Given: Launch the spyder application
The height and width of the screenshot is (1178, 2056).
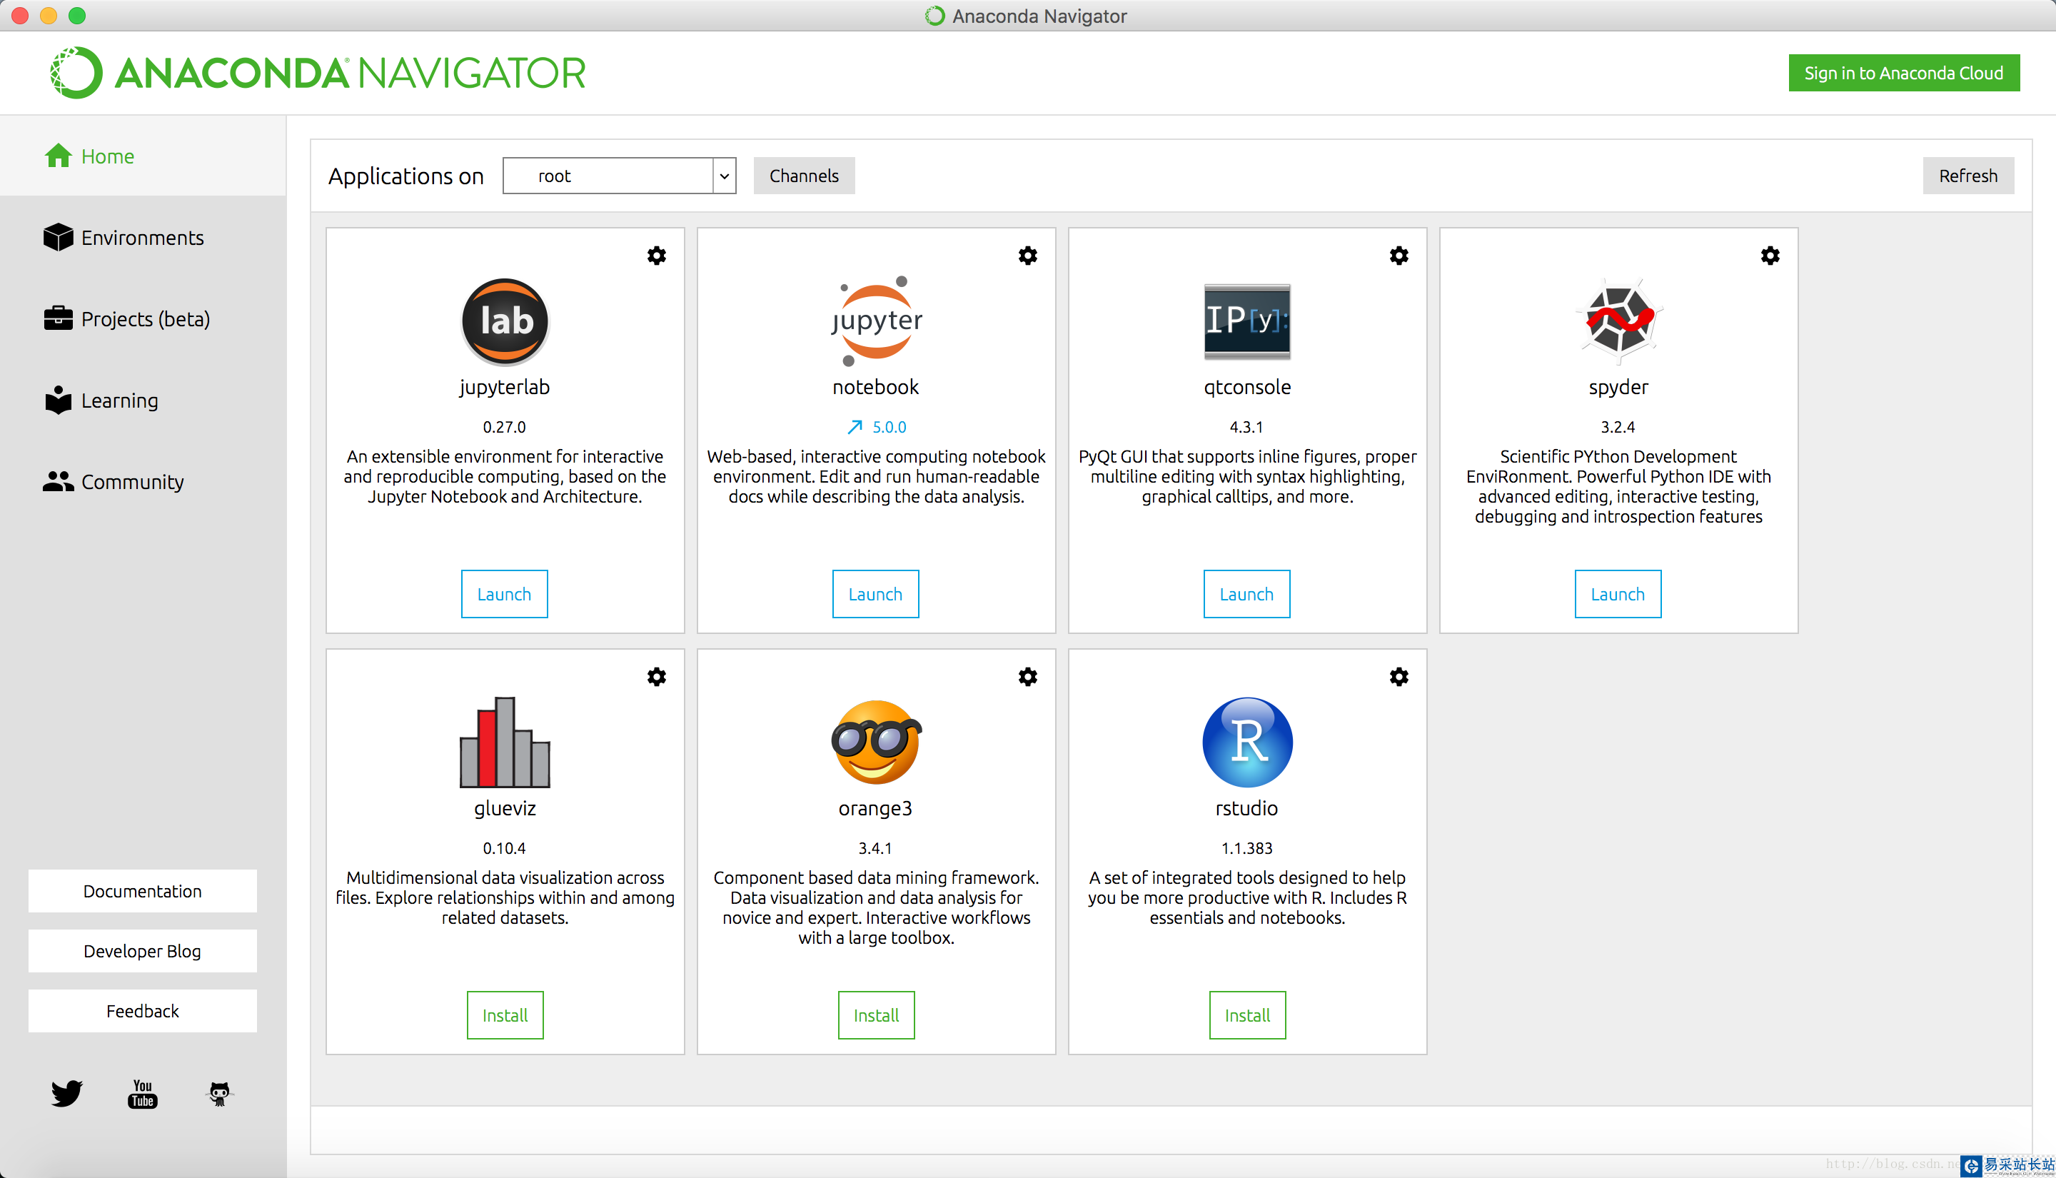Looking at the screenshot, I should click(x=1618, y=594).
